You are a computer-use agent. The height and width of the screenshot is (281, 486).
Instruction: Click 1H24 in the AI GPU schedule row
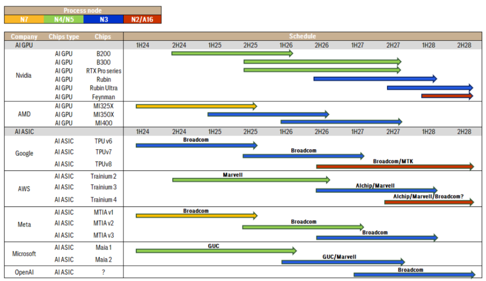pyautogui.click(x=143, y=45)
